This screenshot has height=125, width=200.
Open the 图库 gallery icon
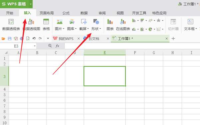point(72,22)
